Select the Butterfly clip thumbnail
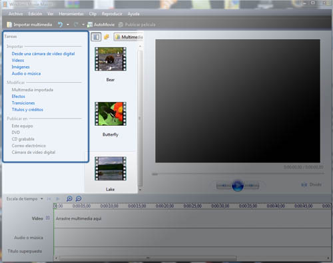The width and height of the screenshot is (333, 263). click(x=111, y=114)
